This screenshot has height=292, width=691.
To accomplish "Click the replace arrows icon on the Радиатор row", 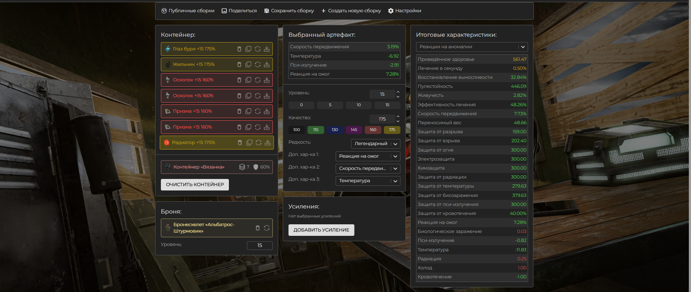I will click(x=258, y=143).
